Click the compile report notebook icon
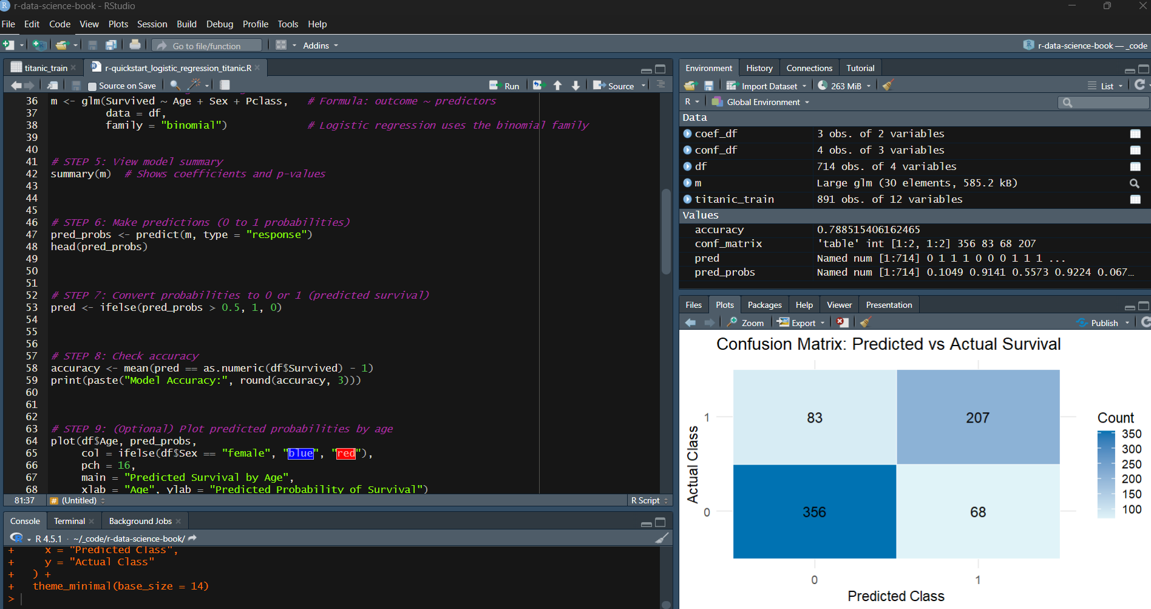 (x=225, y=85)
